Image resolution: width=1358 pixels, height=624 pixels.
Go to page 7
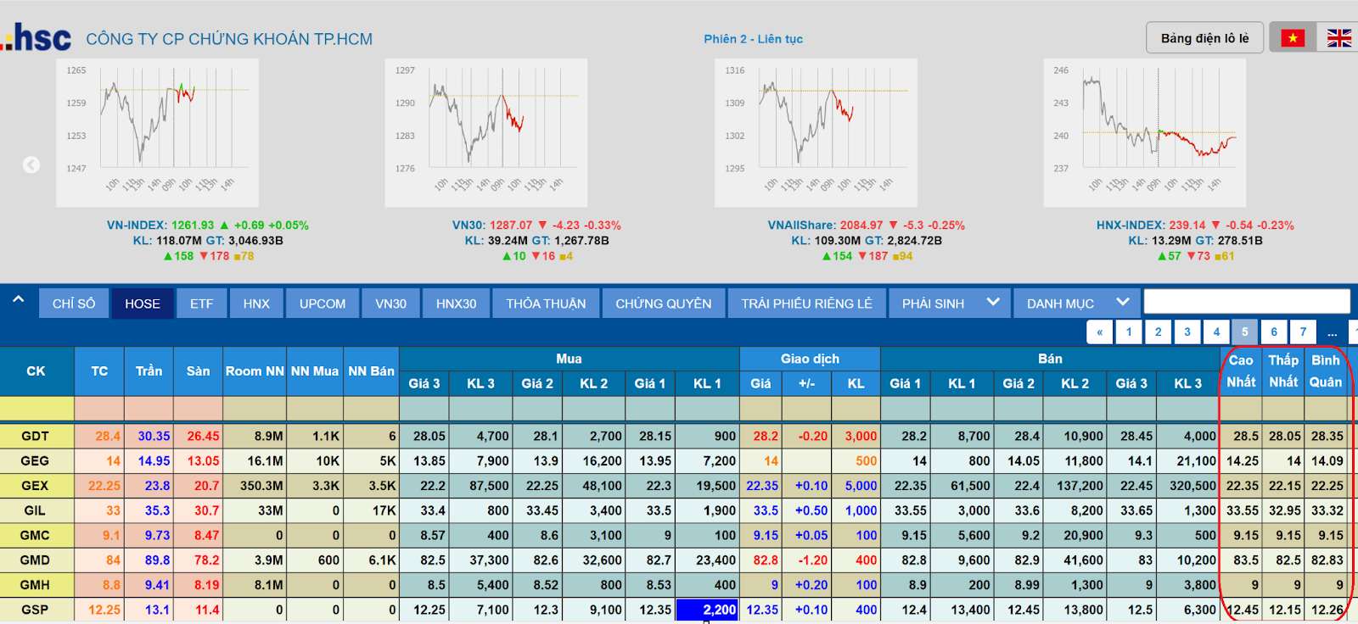(x=1303, y=331)
